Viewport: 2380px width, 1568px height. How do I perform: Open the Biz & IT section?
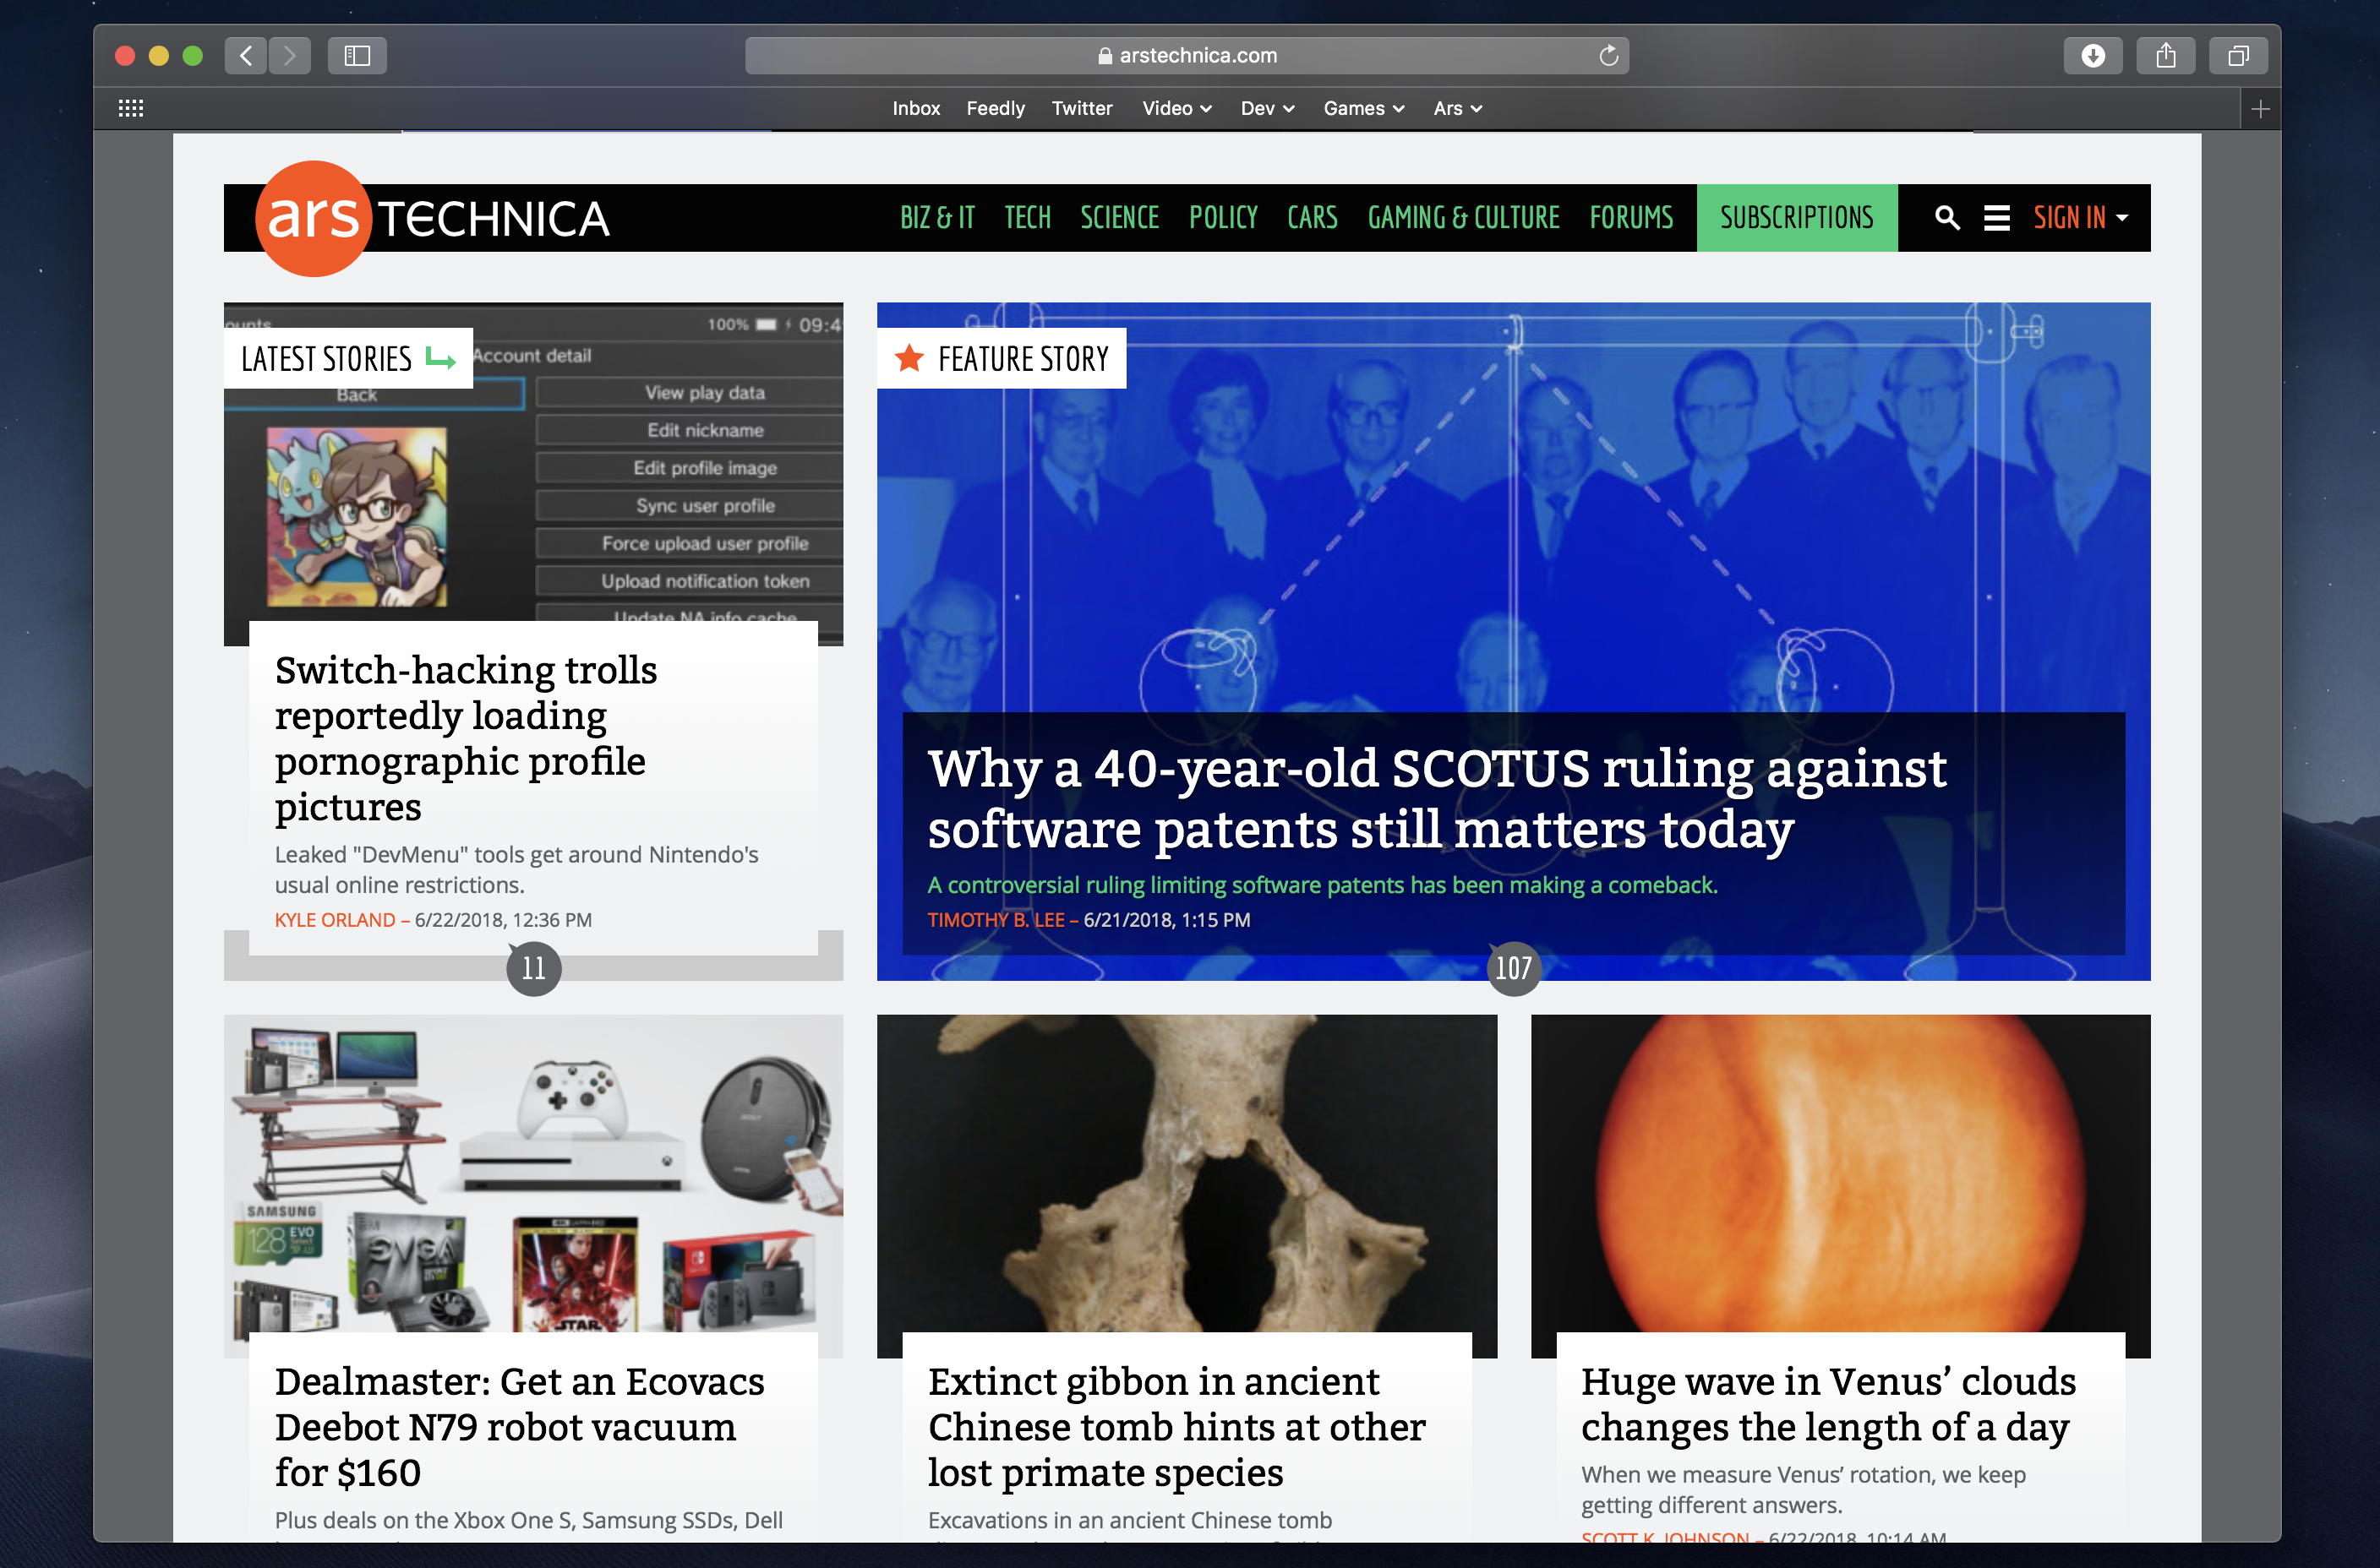(x=936, y=218)
